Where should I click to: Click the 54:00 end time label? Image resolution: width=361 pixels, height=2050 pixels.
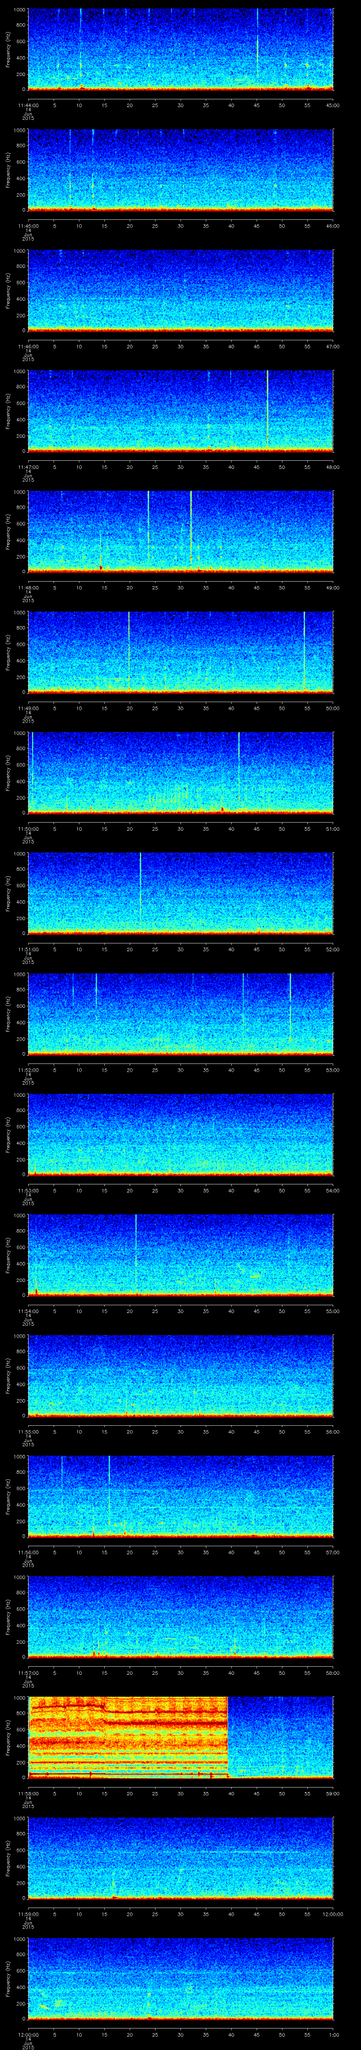point(333,1190)
